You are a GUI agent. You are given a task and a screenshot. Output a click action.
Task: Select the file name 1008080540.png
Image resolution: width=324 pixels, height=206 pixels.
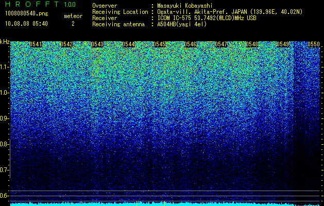coord(27,14)
